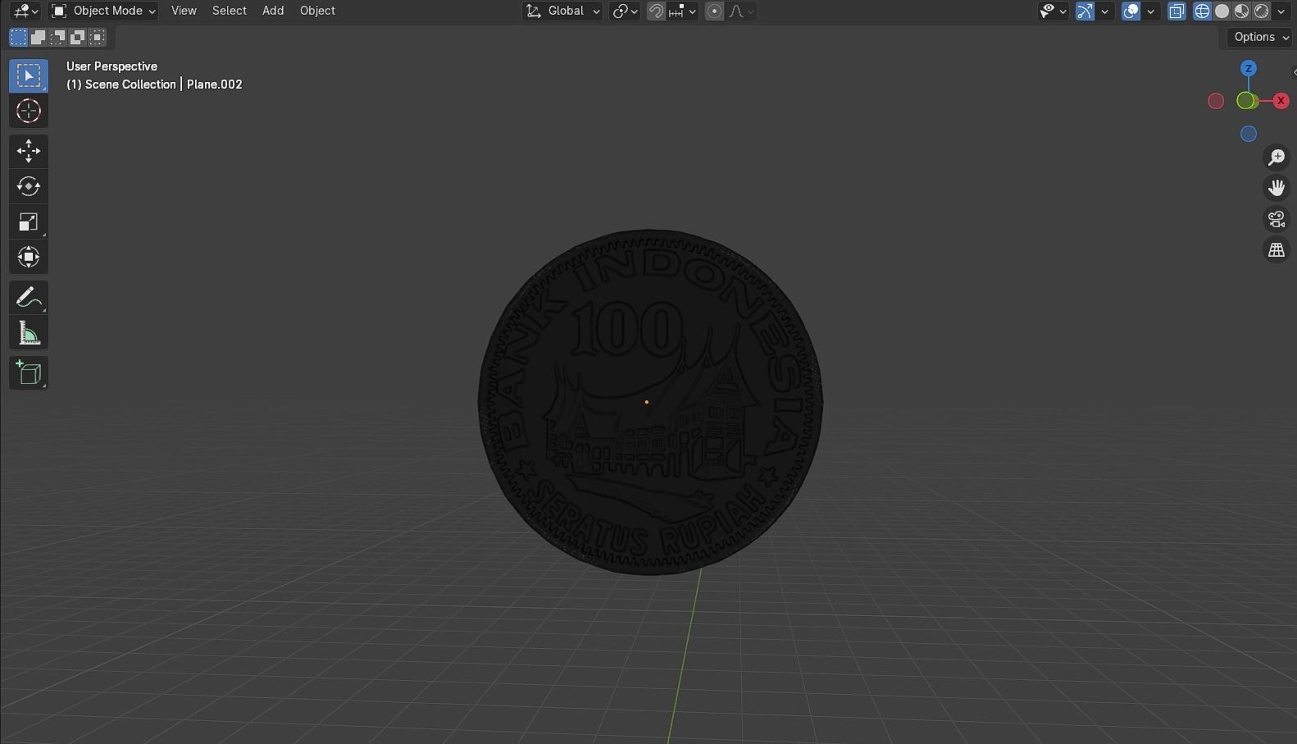This screenshot has width=1297, height=744.
Task: Open the editor type selector
Action: point(25,11)
